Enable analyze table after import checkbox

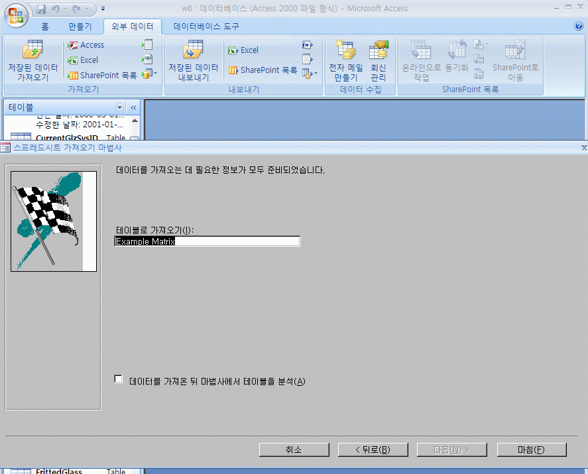click(119, 379)
